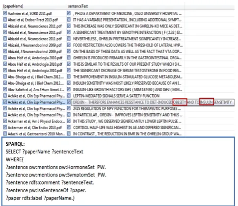Image resolution: width=238 pixels, height=206 pixels.
Task: Select sentence 'CORTISOL HALF-LIFE WAS HIGHEST IN AE'
Action: click(x=127, y=128)
